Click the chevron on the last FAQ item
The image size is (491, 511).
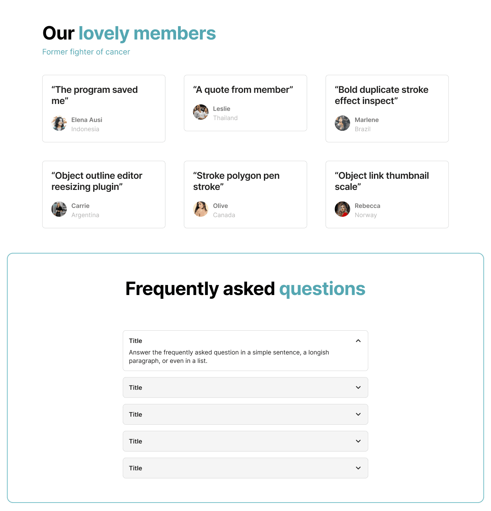(358, 468)
